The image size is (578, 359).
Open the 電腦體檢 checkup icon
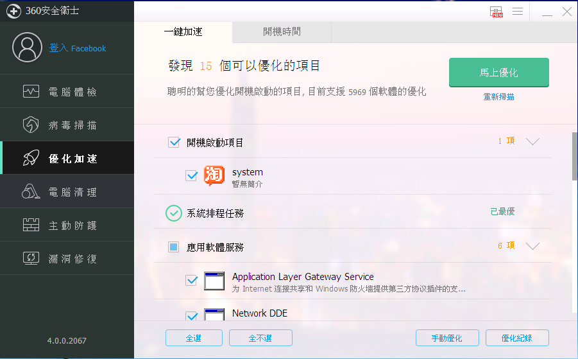pos(31,91)
